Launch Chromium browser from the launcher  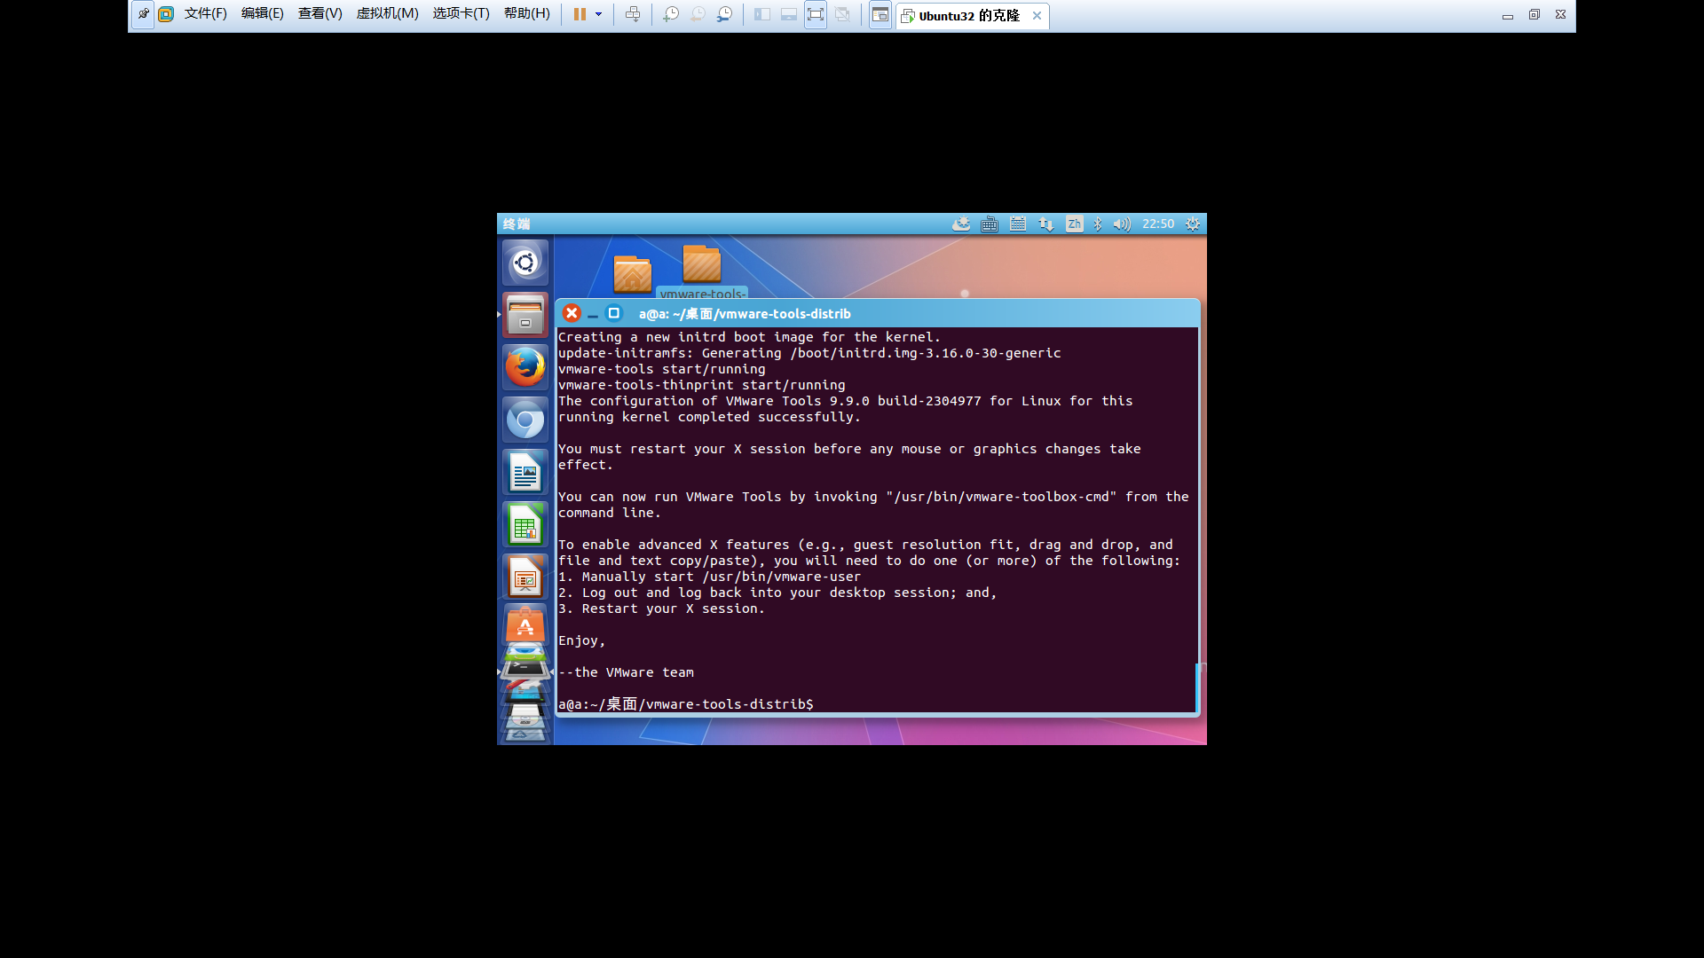point(525,420)
